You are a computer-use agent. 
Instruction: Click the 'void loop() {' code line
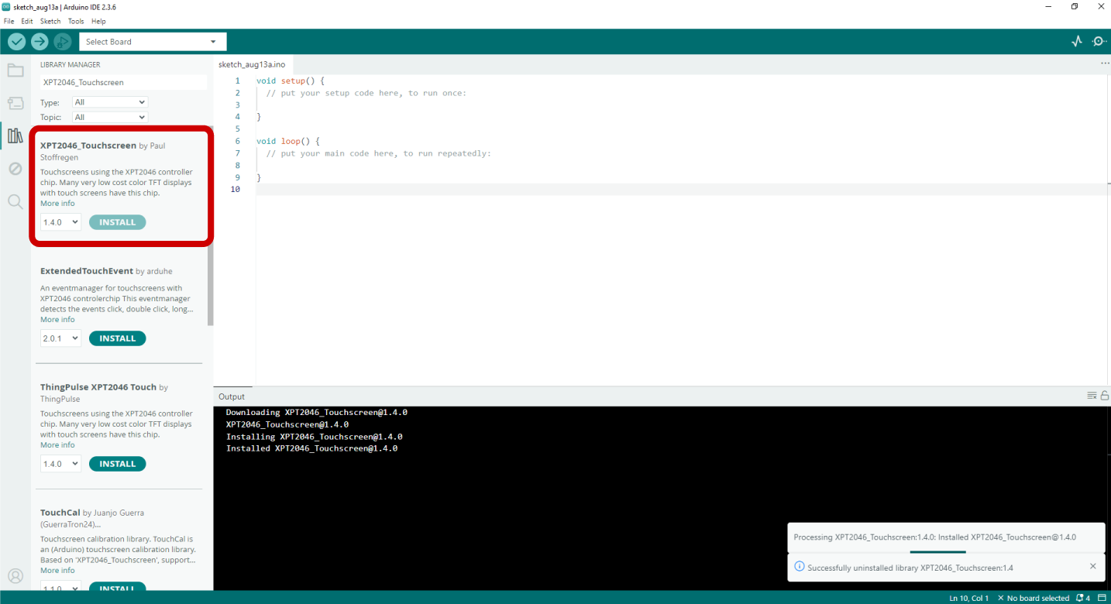coord(287,141)
